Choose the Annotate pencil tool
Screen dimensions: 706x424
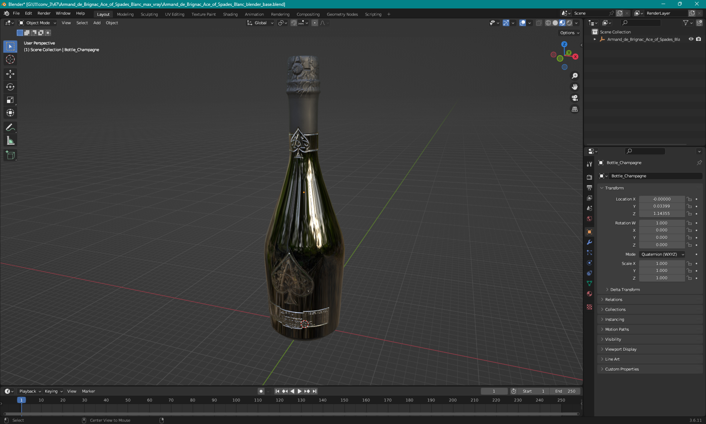click(10, 128)
